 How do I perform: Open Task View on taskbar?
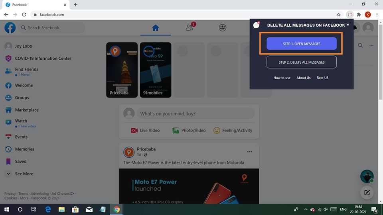pos(34,209)
